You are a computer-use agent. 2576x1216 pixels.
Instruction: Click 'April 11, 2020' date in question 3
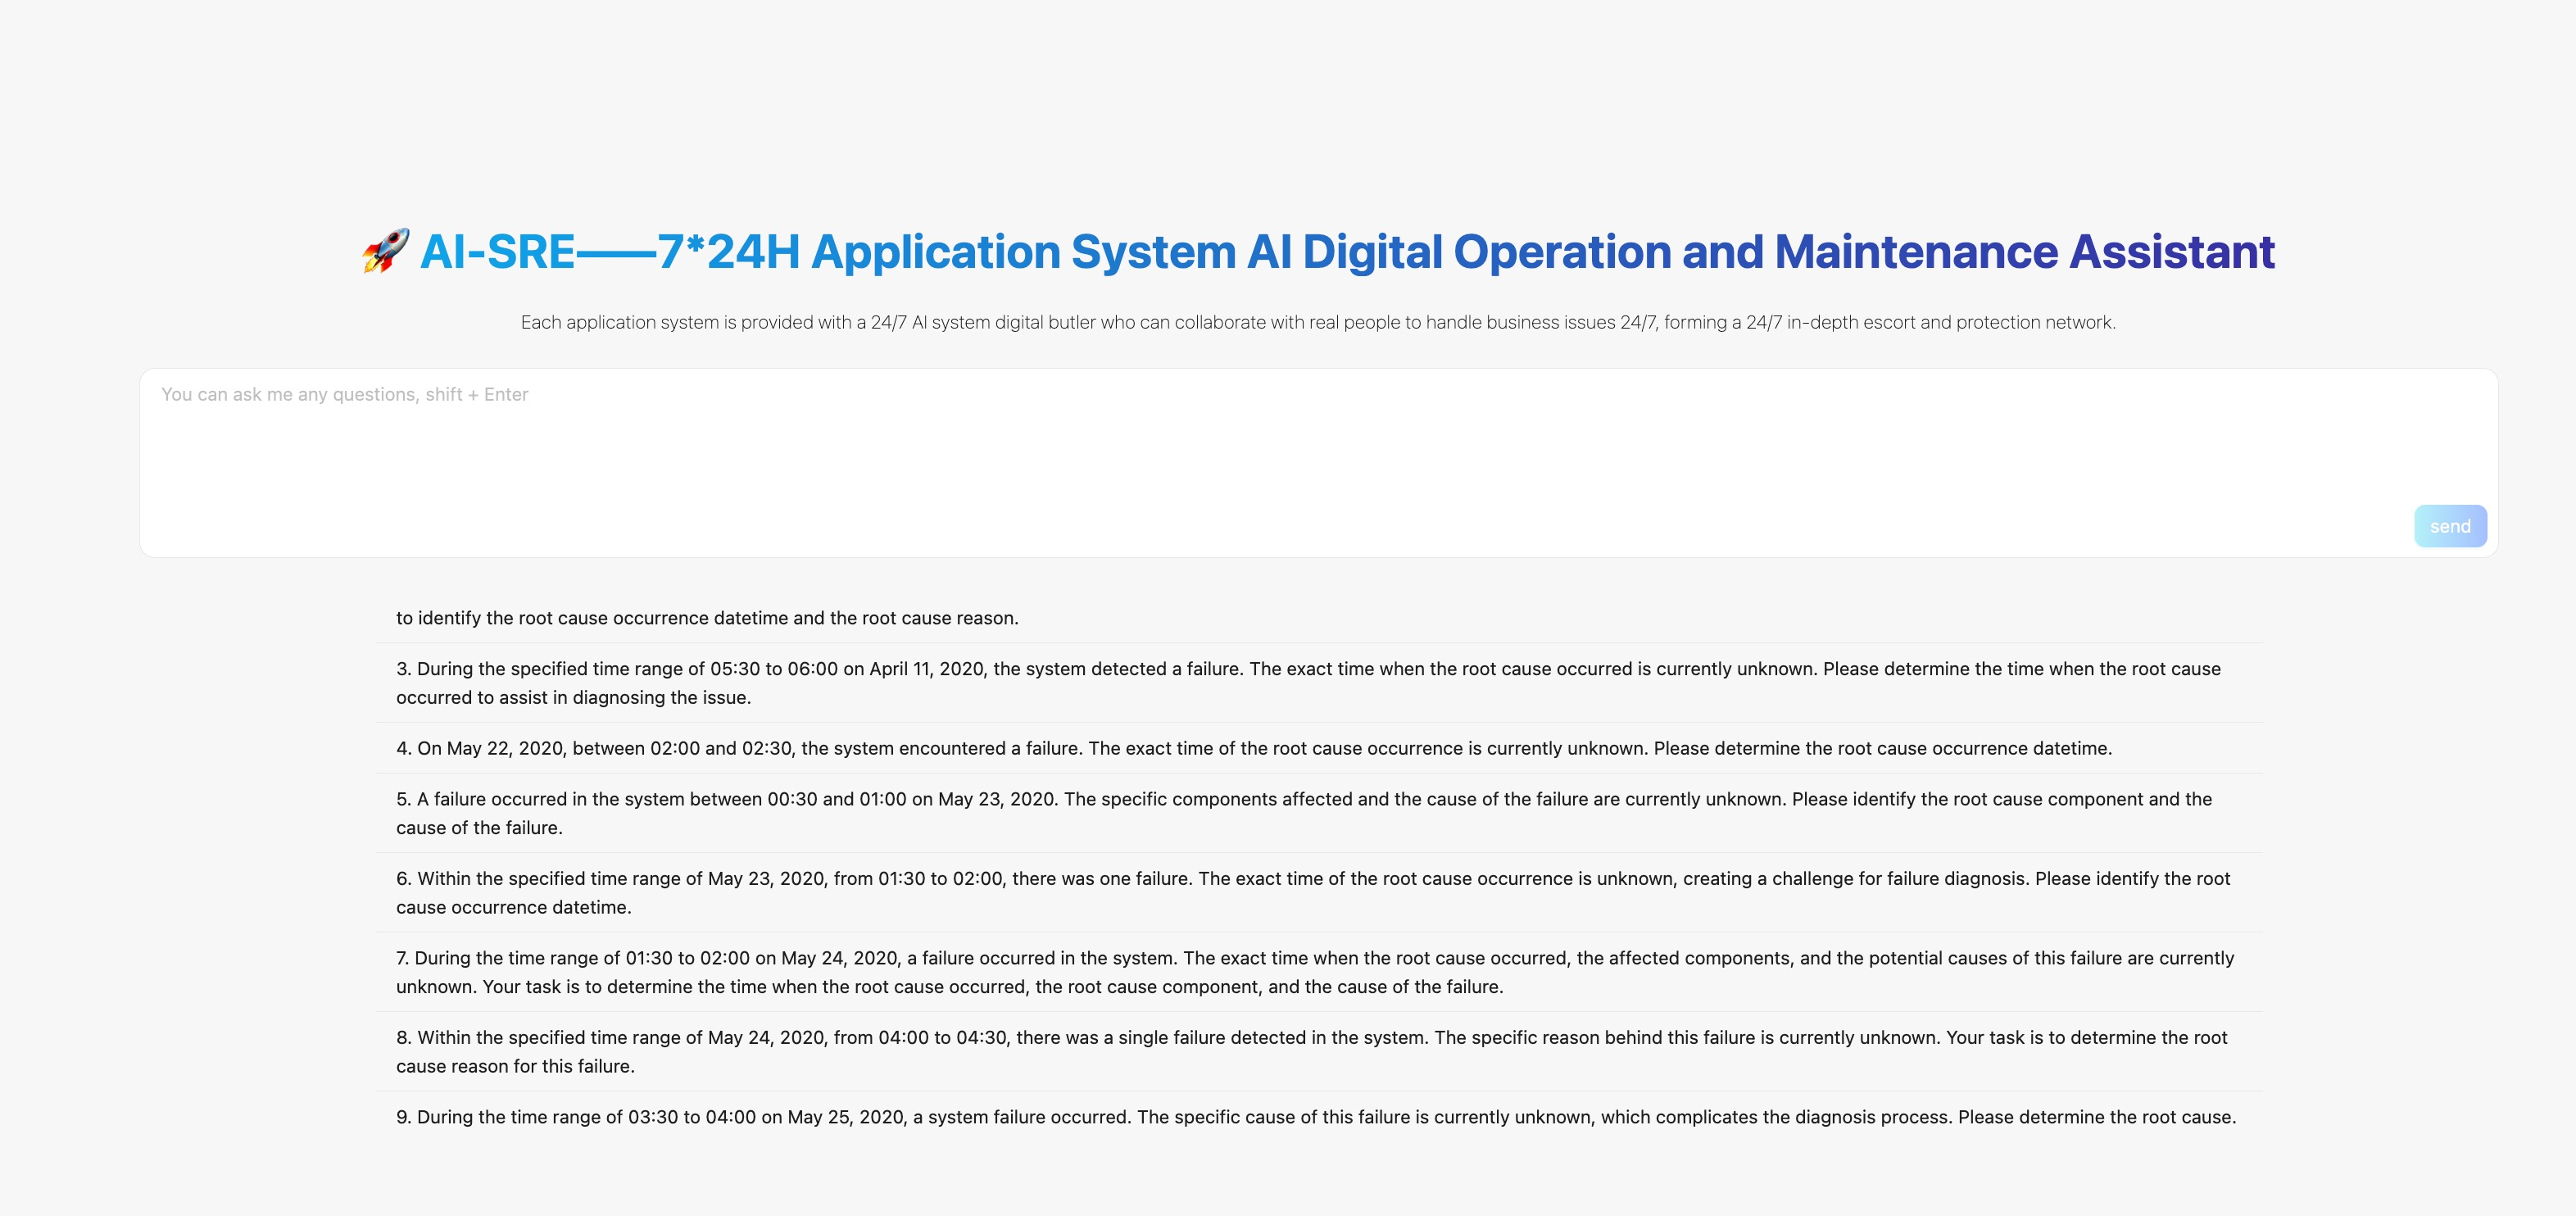tap(926, 669)
